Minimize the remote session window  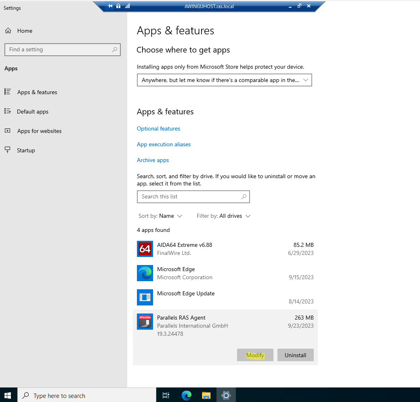coord(290,6)
